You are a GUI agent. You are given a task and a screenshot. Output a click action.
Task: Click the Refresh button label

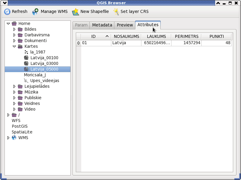click(x=20, y=11)
